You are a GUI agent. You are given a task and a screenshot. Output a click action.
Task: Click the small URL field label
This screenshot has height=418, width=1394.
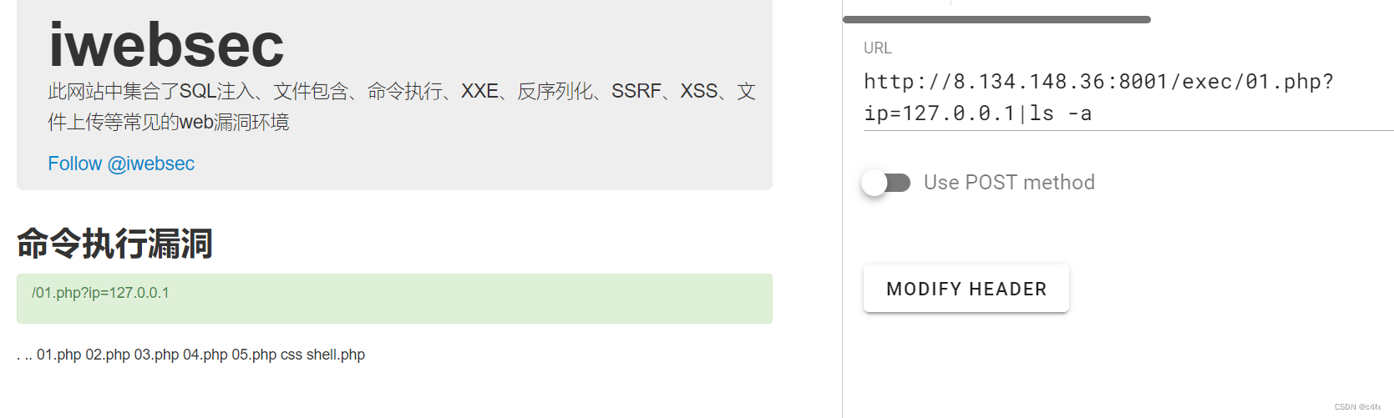point(877,48)
